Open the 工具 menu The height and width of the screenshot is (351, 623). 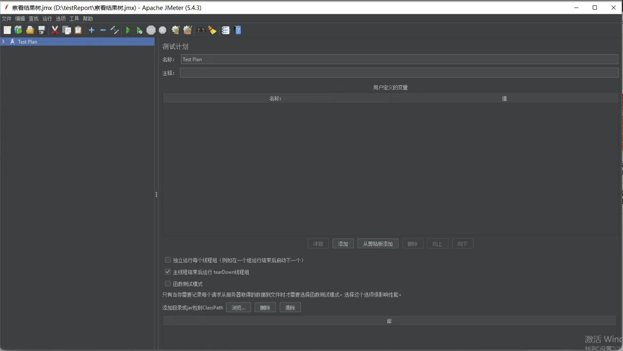[x=74, y=19]
